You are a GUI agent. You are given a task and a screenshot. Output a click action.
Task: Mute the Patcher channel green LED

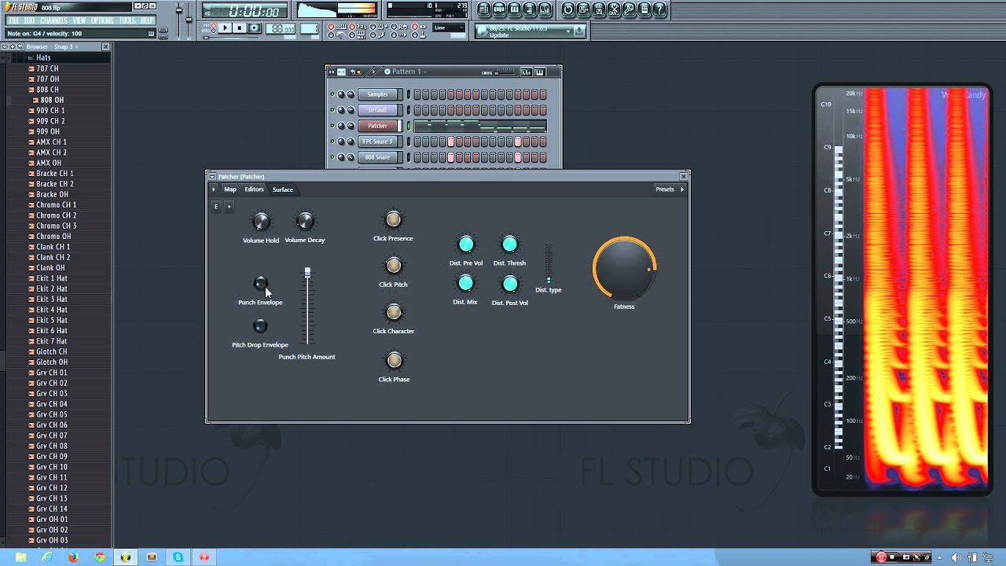pyautogui.click(x=332, y=126)
